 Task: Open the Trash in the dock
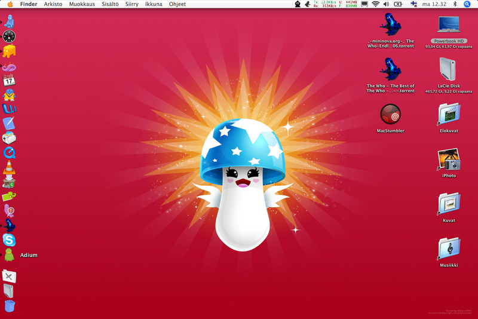coord(10,306)
